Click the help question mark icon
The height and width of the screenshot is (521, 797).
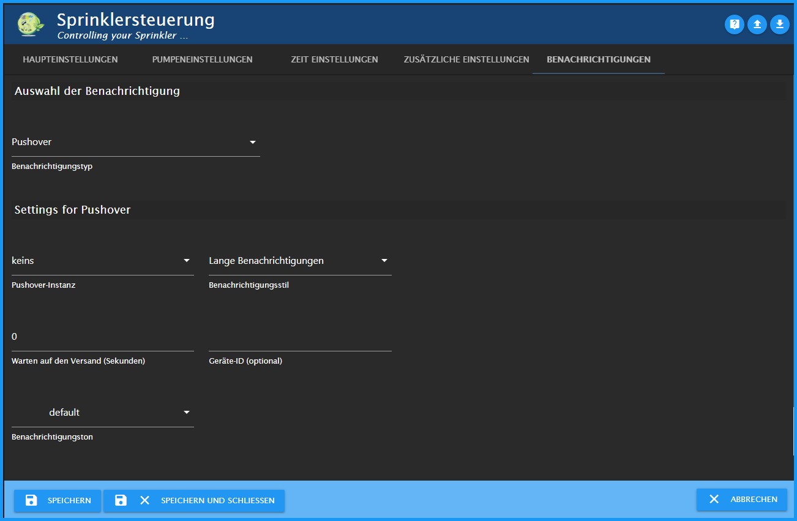point(735,24)
